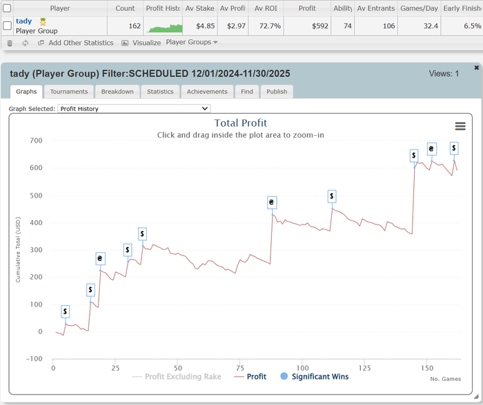This screenshot has height=405, width=483.
Task: View the Achievements tab
Action: 207,92
